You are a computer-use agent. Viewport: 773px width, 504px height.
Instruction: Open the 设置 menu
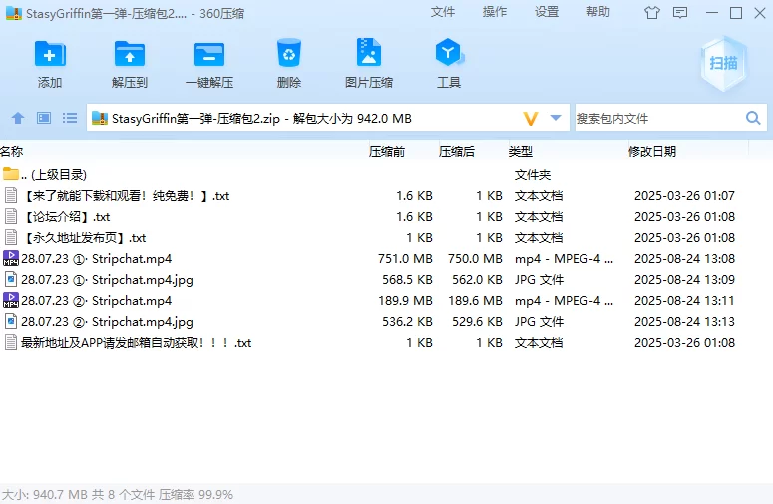[x=547, y=12]
